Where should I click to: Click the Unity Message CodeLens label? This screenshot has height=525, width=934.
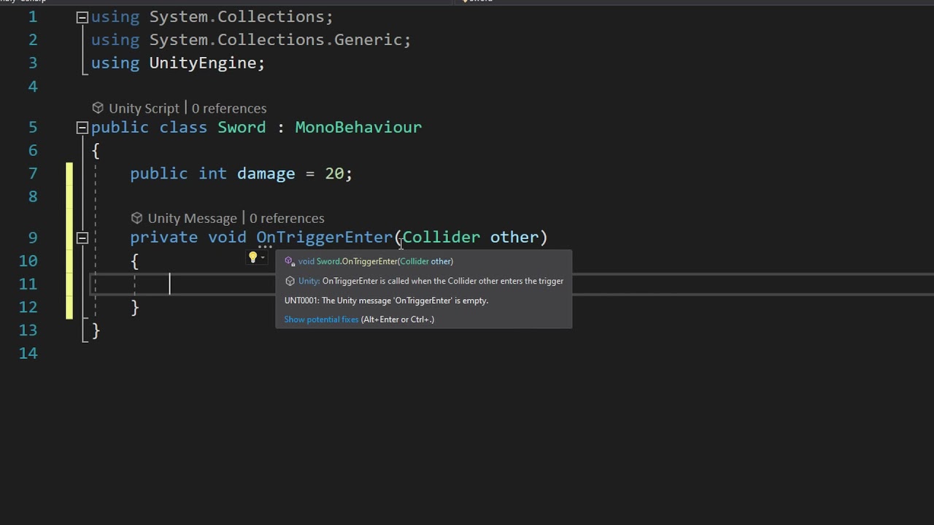[192, 219]
